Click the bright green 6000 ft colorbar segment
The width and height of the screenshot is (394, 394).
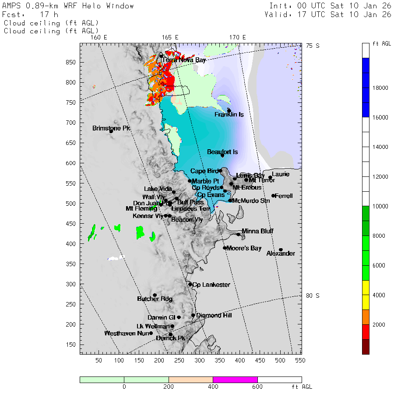366,265
